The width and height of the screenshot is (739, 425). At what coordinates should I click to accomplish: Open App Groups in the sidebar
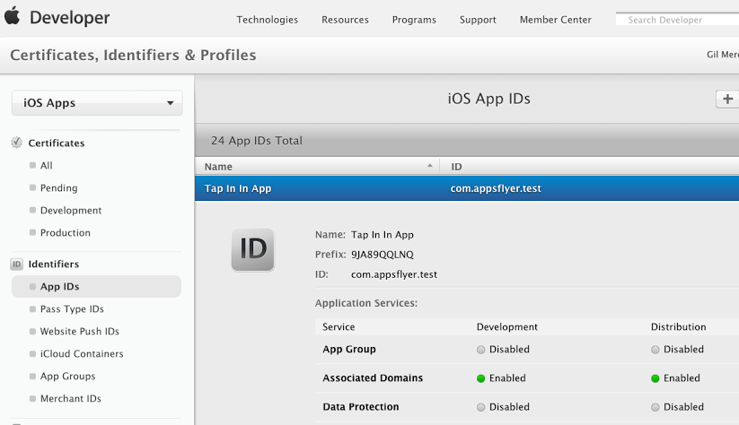tap(67, 377)
